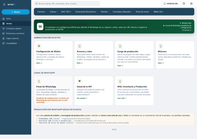Viewport: 197px width, 139px height.
Task: Click Abrir under Actores y roles
Action: pos(80,63)
